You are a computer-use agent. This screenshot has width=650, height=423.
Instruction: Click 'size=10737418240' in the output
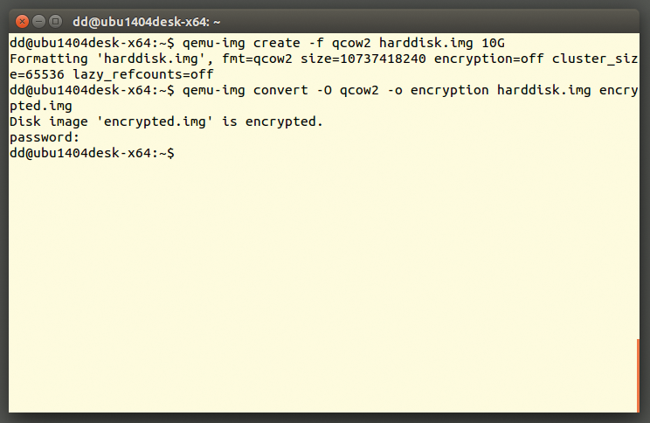tap(363, 59)
